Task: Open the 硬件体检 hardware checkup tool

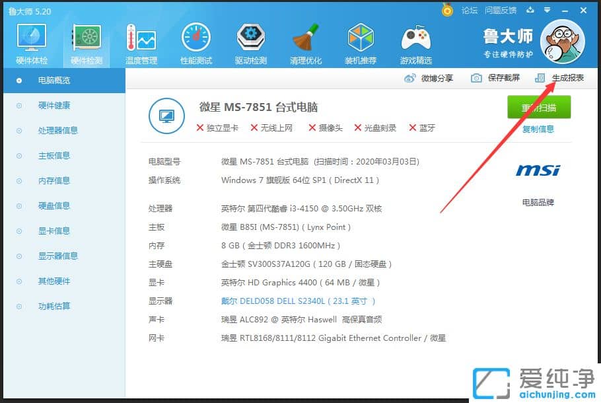Action: click(x=31, y=42)
